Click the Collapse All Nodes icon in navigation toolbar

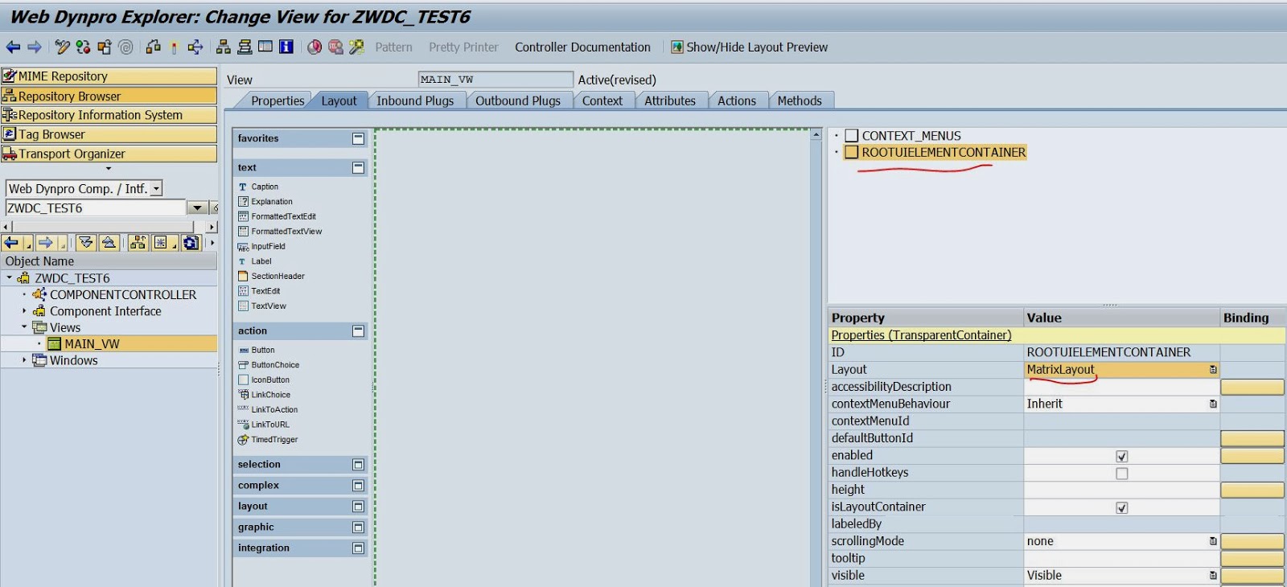coord(109,243)
